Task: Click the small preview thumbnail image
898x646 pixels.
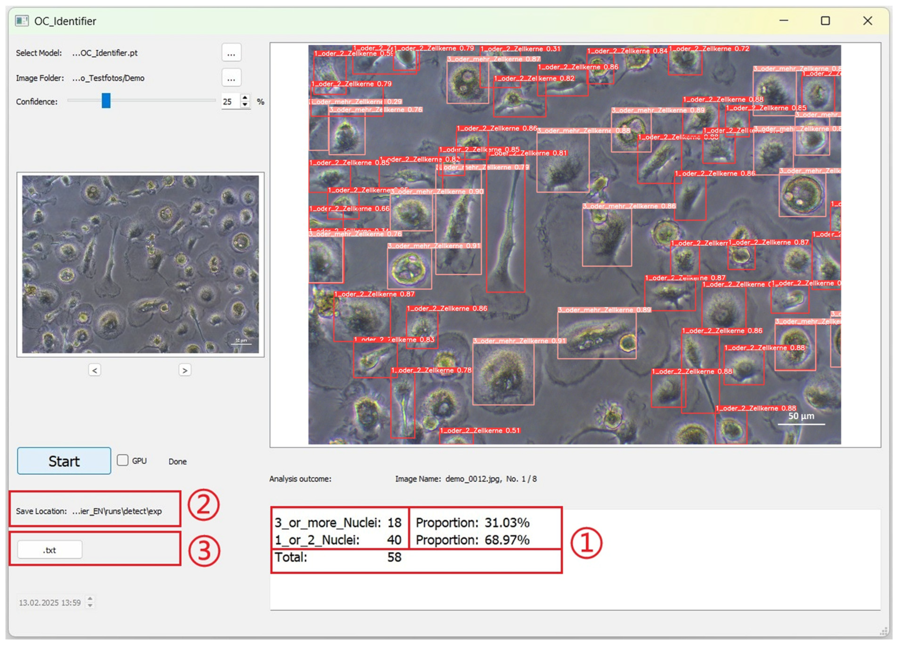Action: (x=141, y=264)
